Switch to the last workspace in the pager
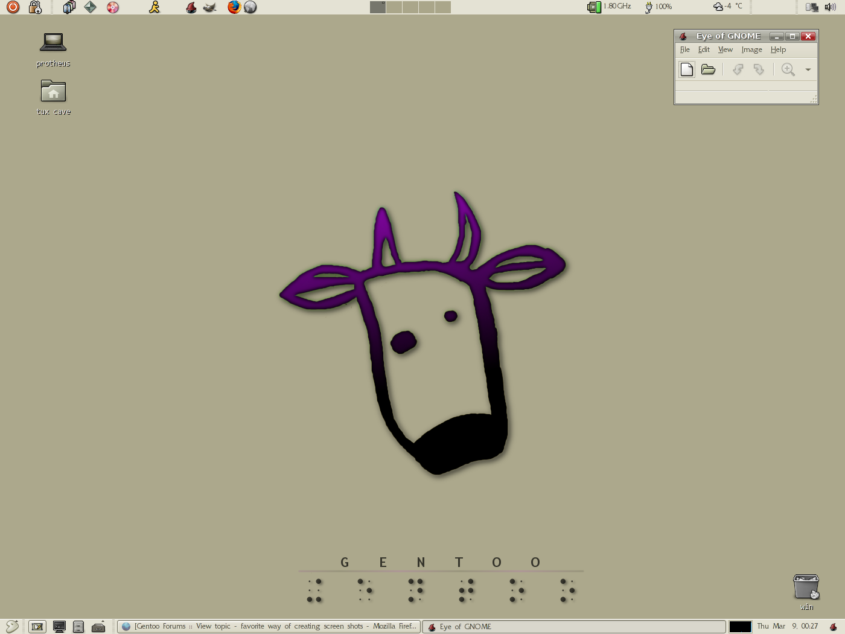The width and height of the screenshot is (845, 634). tap(443, 7)
